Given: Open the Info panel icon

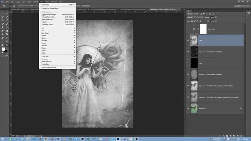Looking at the screenshot, I should tap(248, 13).
